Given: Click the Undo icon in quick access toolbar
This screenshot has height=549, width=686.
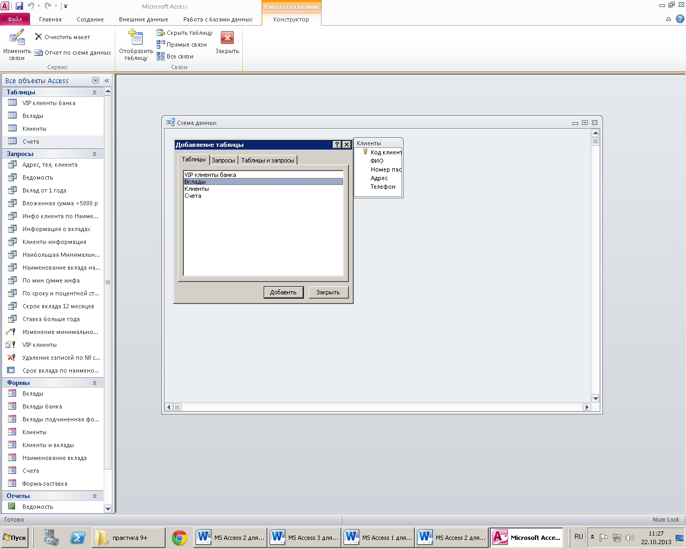Looking at the screenshot, I should 31,6.
